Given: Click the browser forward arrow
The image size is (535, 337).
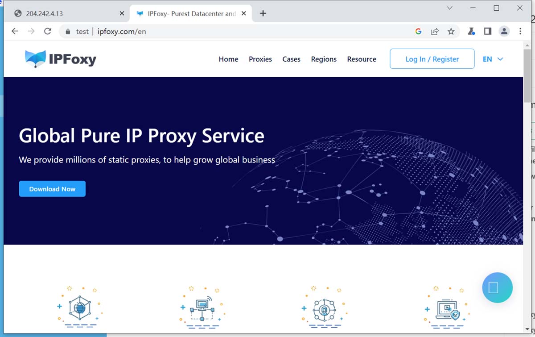Looking at the screenshot, I should pos(31,31).
